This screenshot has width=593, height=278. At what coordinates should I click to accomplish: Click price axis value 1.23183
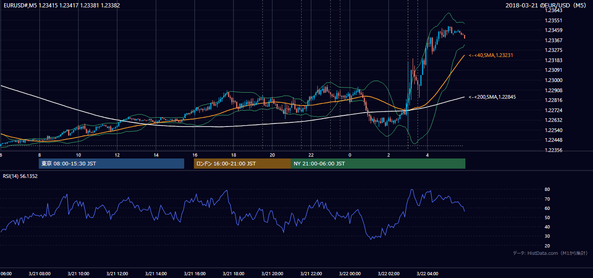click(x=554, y=60)
